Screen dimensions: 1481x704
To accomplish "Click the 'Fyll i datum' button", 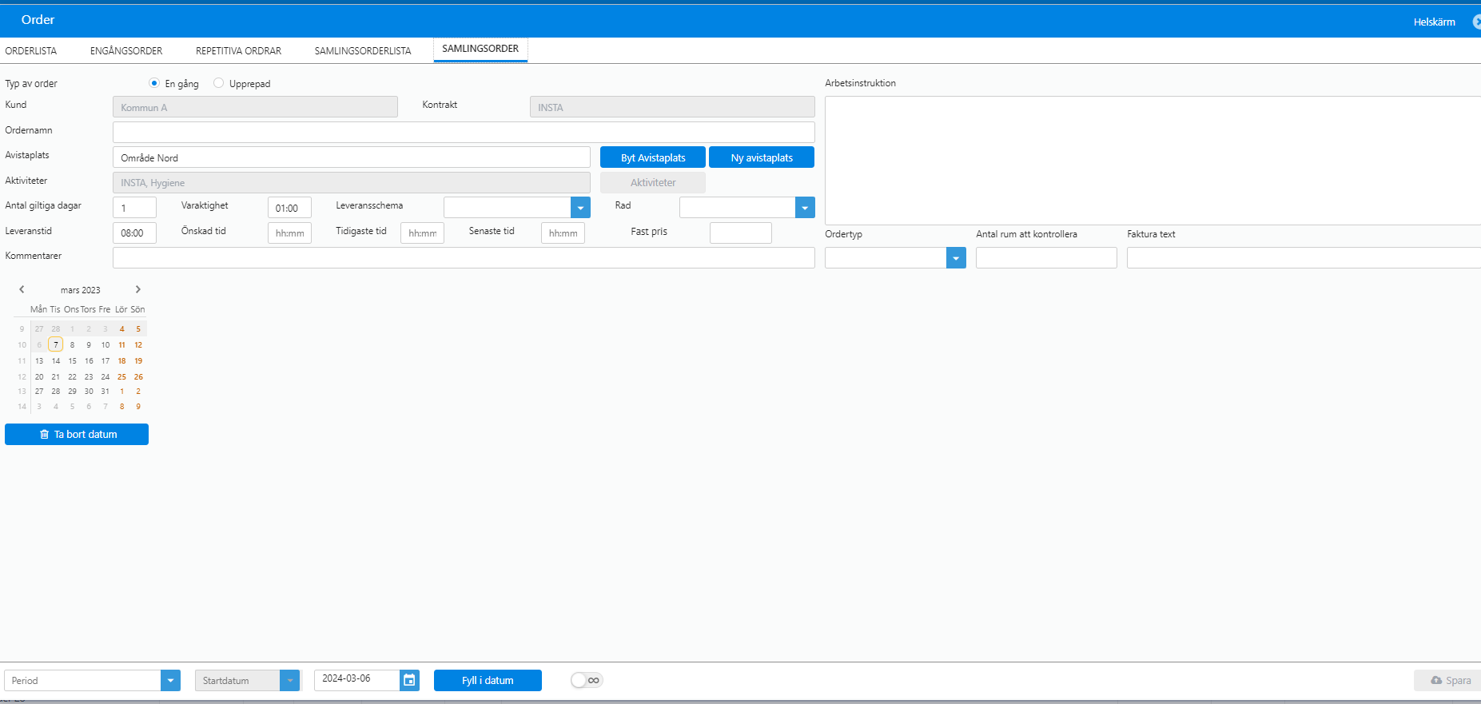I will 488,680.
